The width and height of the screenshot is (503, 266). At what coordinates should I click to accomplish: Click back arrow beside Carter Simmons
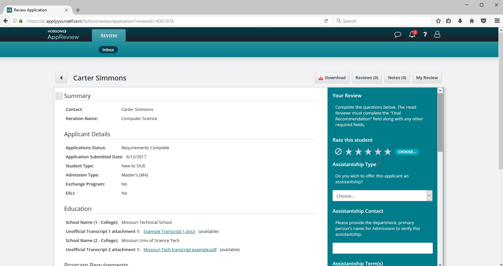click(x=61, y=78)
